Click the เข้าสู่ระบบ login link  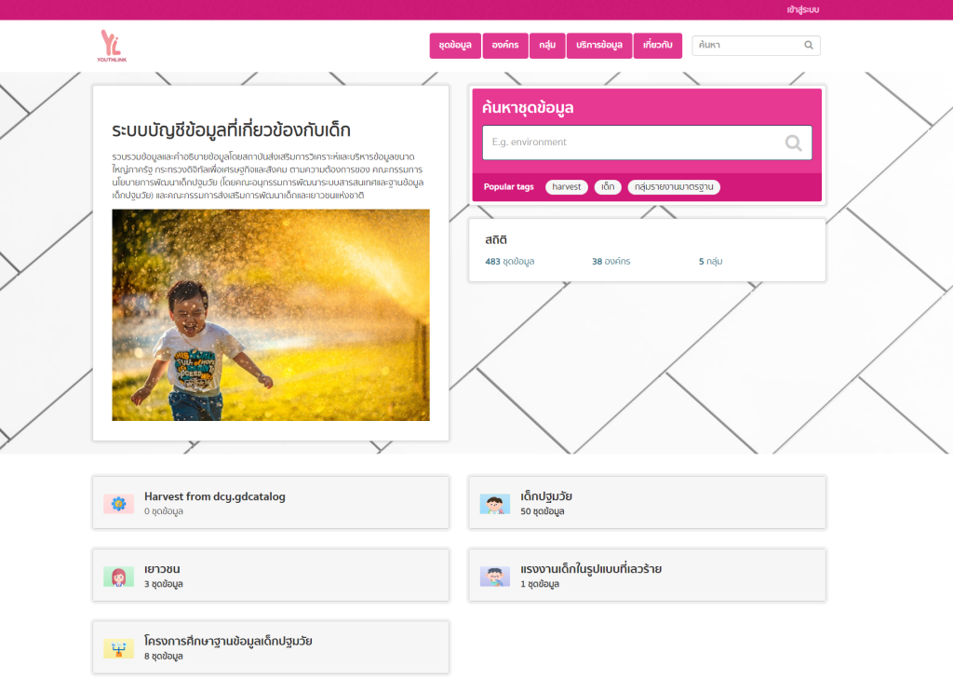tap(802, 9)
